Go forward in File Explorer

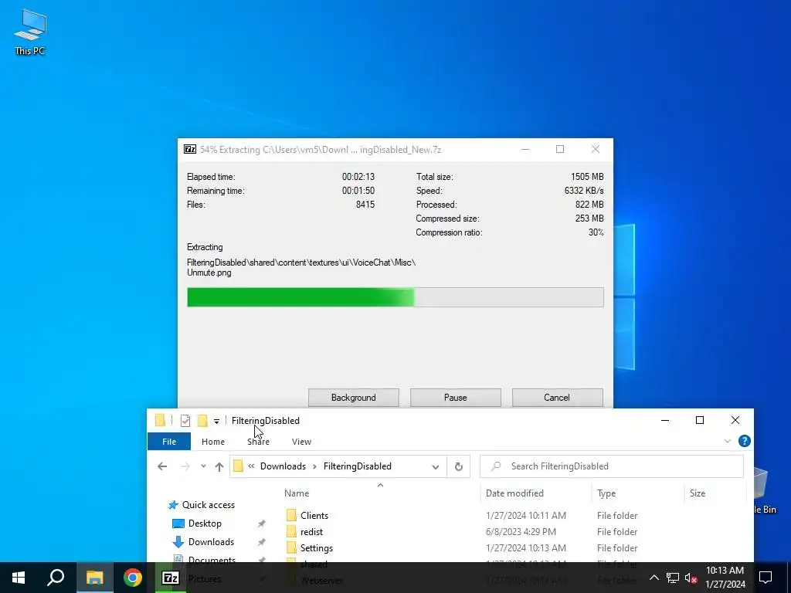tap(185, 466)
